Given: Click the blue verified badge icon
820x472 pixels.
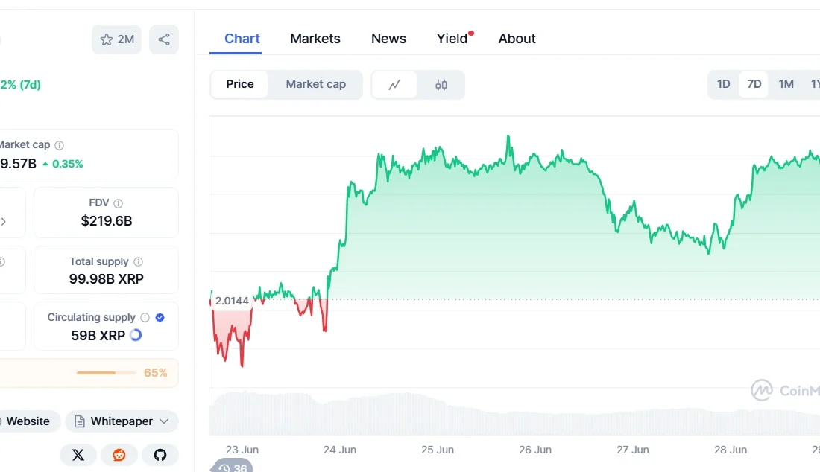Looking at the screenshot, I should tap(160, 318).
